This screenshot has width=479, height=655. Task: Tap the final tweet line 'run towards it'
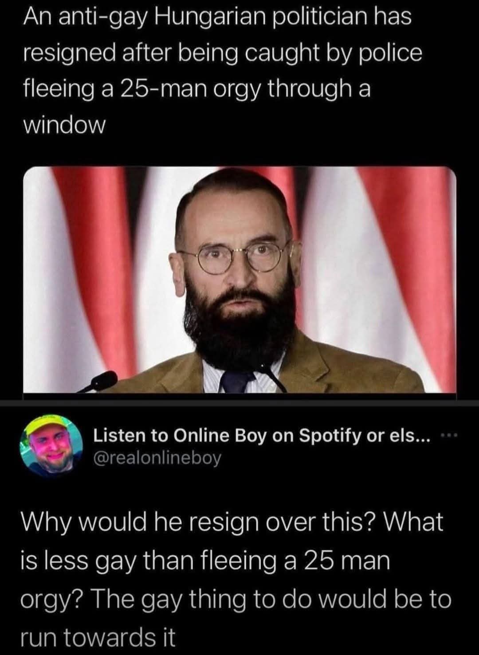tap(98, 637)
